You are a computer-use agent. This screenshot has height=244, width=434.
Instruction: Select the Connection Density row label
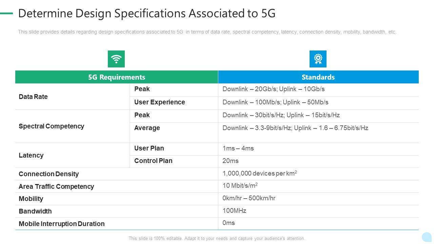tap(49, 174)
